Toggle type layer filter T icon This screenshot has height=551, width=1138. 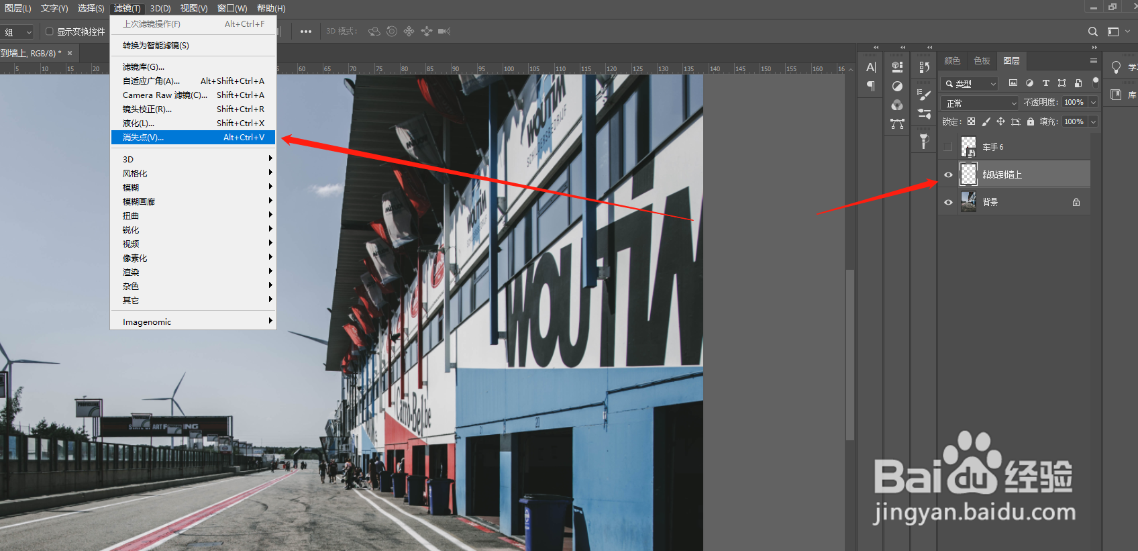(1045, 83)
